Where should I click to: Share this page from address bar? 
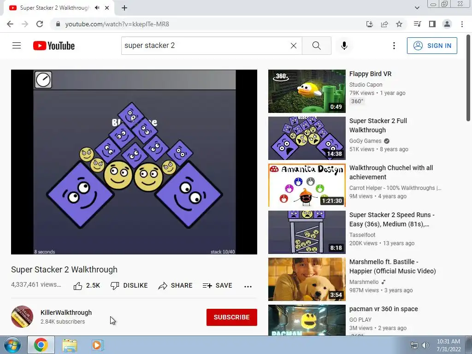coord(384,24)
